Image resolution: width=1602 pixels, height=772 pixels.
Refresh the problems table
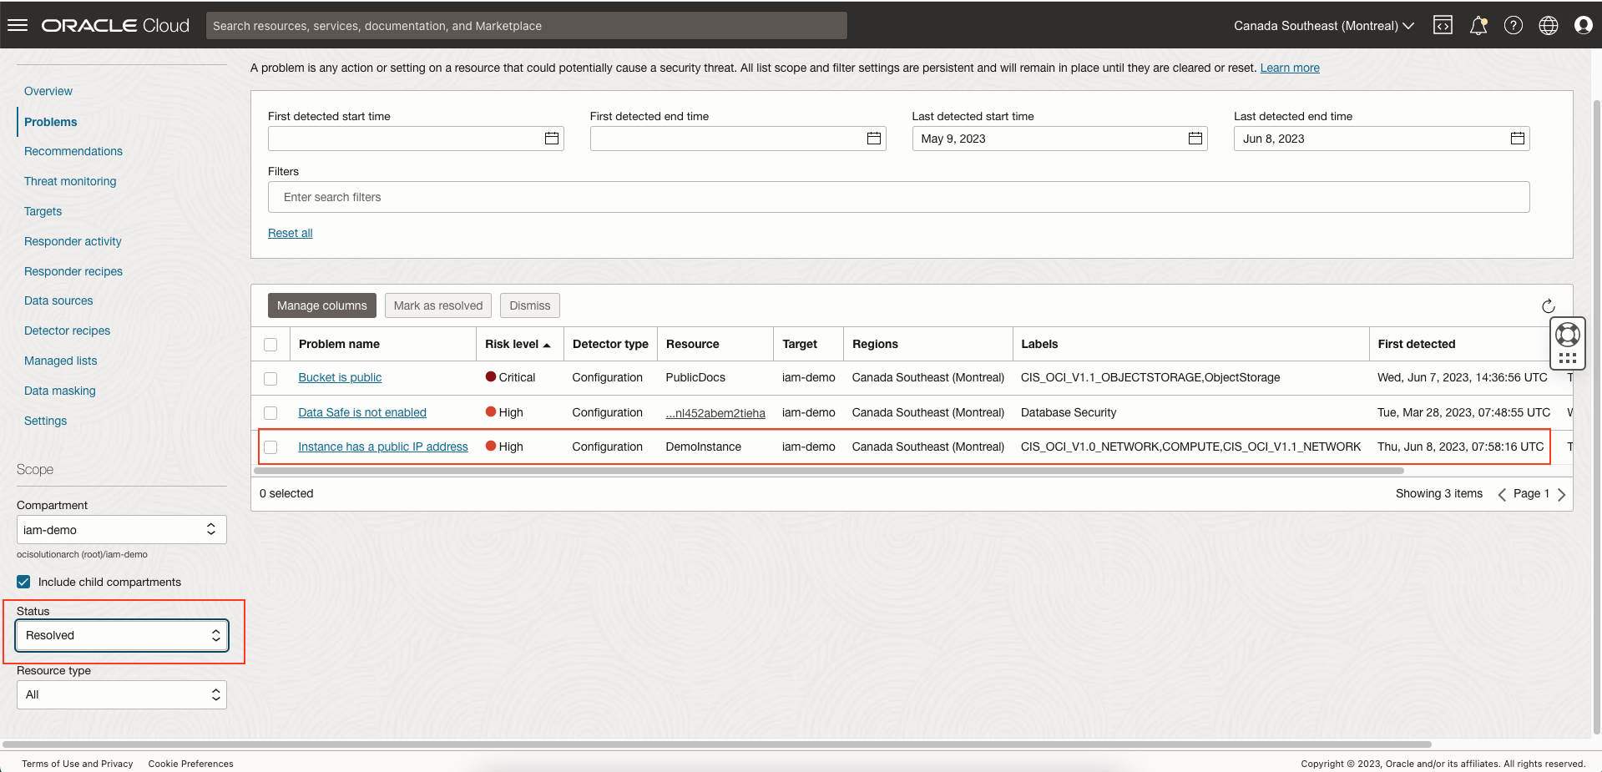pyautogui.click(x=1549, y=305)
